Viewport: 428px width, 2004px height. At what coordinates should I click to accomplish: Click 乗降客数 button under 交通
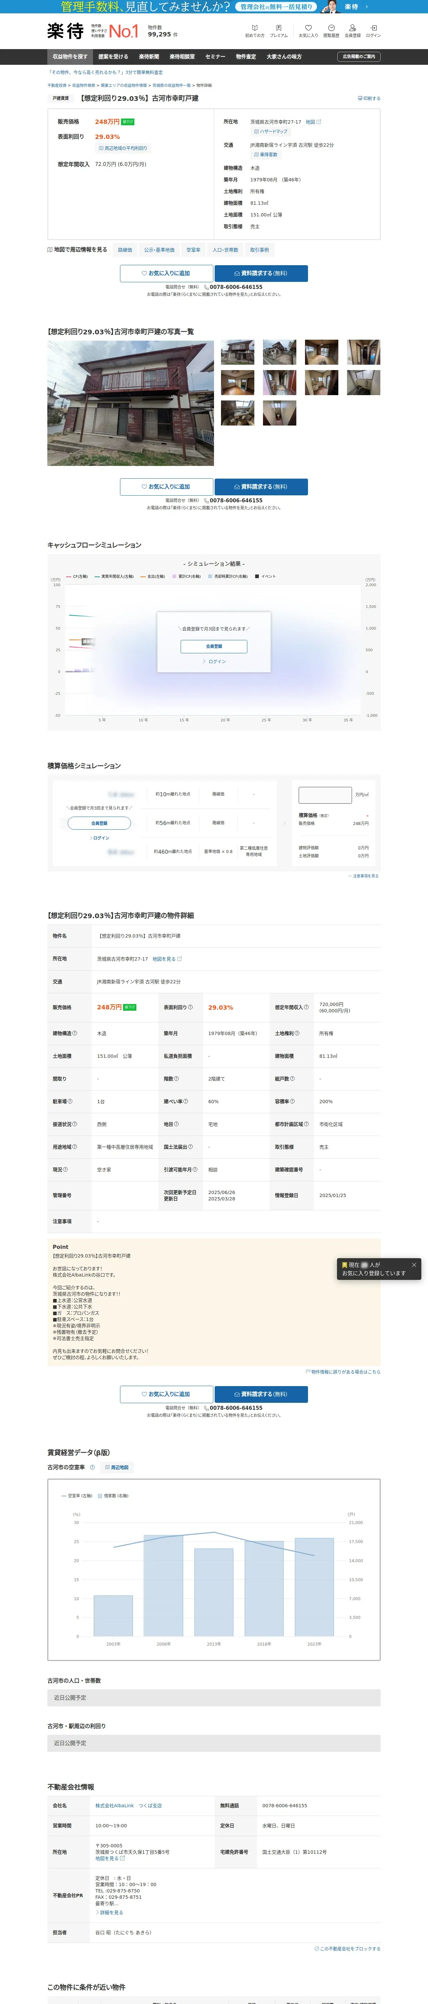(x=266, y=155)
